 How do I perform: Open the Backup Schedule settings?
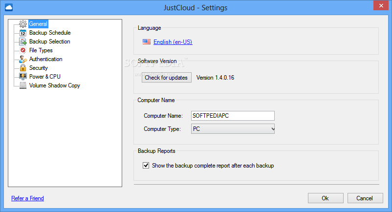[50, 33]
